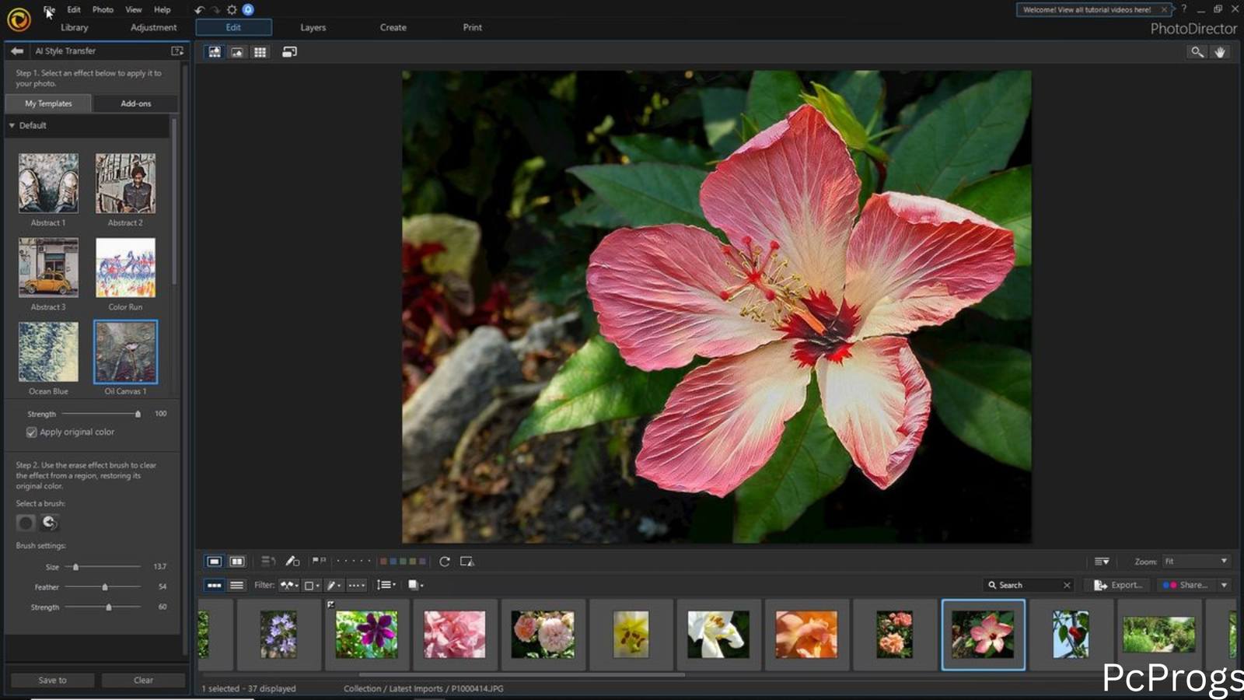Click the Export icon button
This screenshot has width=1244, height=700.
[1118, 585]
